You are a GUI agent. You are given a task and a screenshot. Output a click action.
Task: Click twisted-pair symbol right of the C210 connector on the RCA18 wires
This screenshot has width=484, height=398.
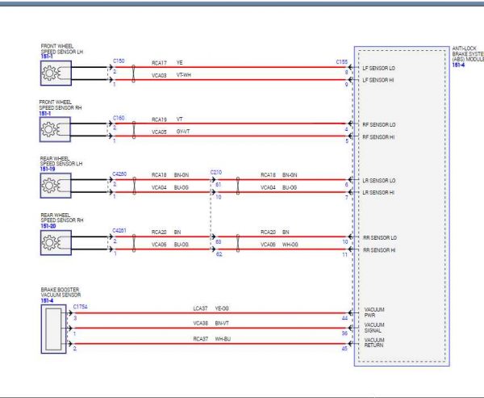coord(238,186)
